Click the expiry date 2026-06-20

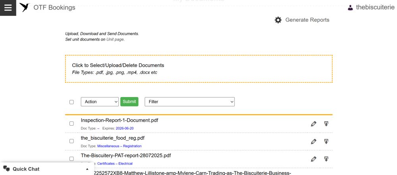click(125, 128)
